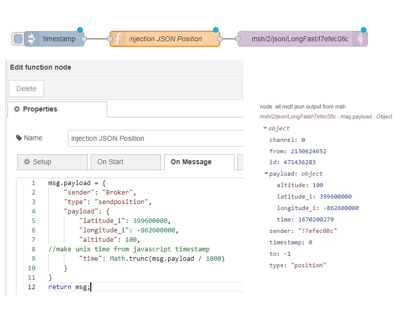Click the blue dot above the MQTT node
The height and width of the screenshot is (313, 412).
tap(363, 30)
